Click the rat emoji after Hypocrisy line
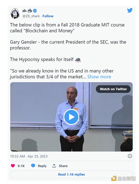The height and width of the screenshot is (184, 139). tap(78, 60)
